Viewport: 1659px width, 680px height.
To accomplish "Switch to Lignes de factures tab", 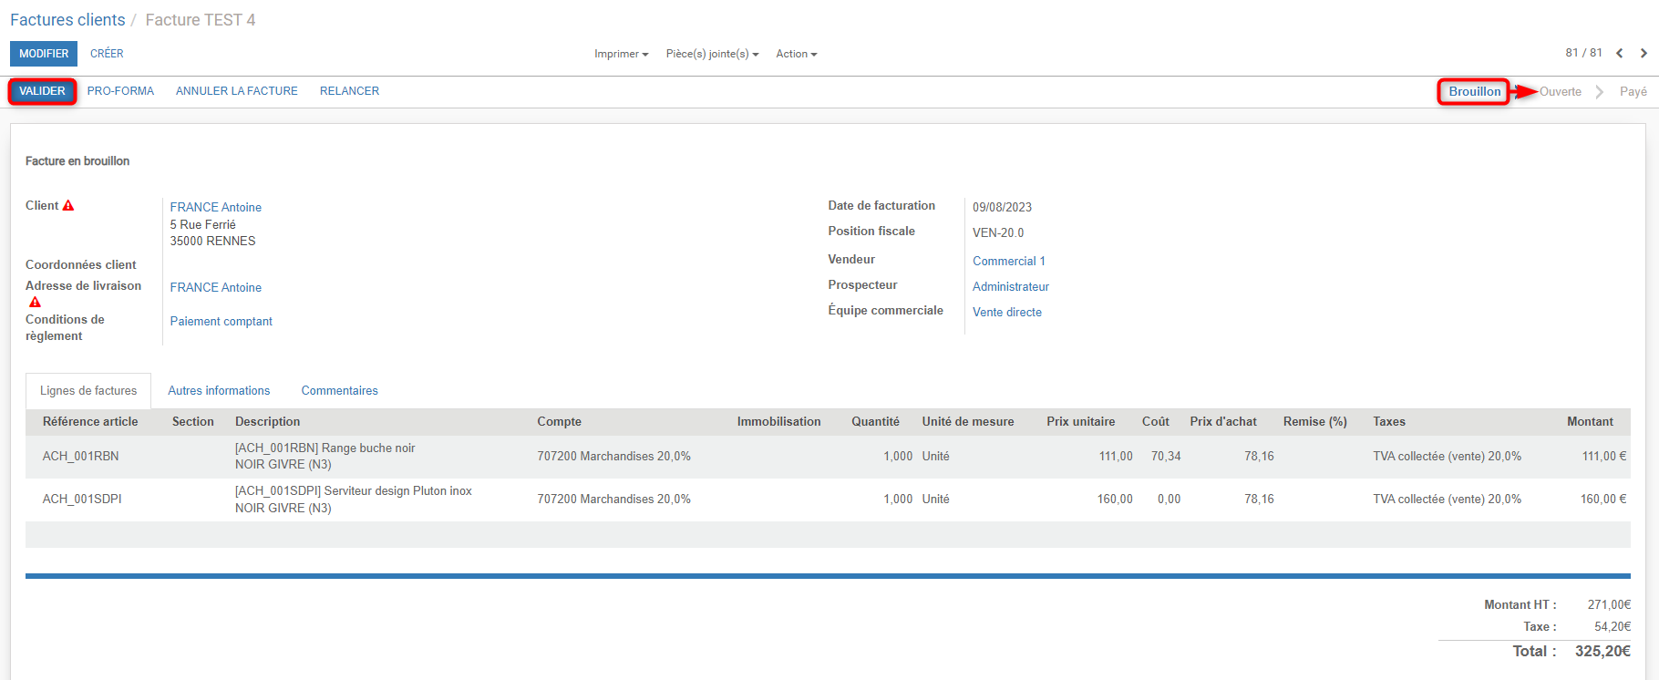I will pos(88,391).
